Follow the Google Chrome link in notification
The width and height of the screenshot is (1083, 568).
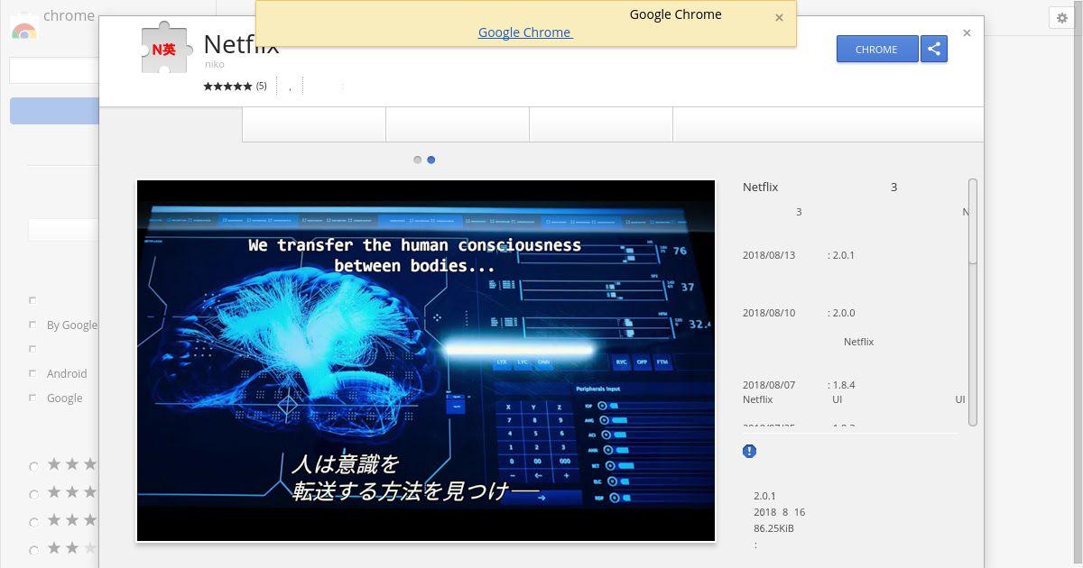[524, 32]
